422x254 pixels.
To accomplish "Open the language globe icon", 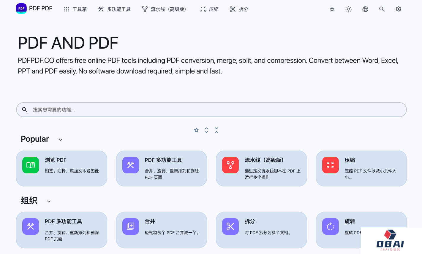I will (365, 9).
